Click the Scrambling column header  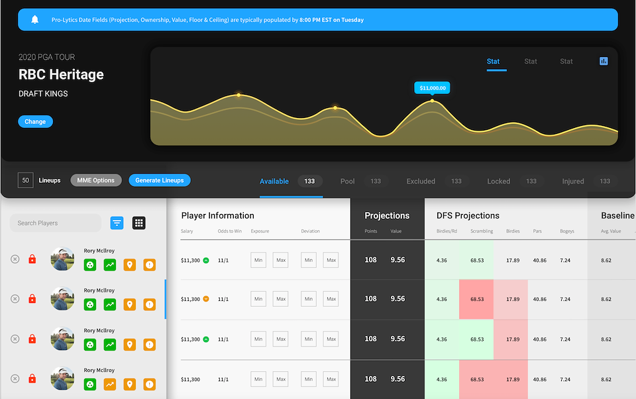[x=482, y=231]
